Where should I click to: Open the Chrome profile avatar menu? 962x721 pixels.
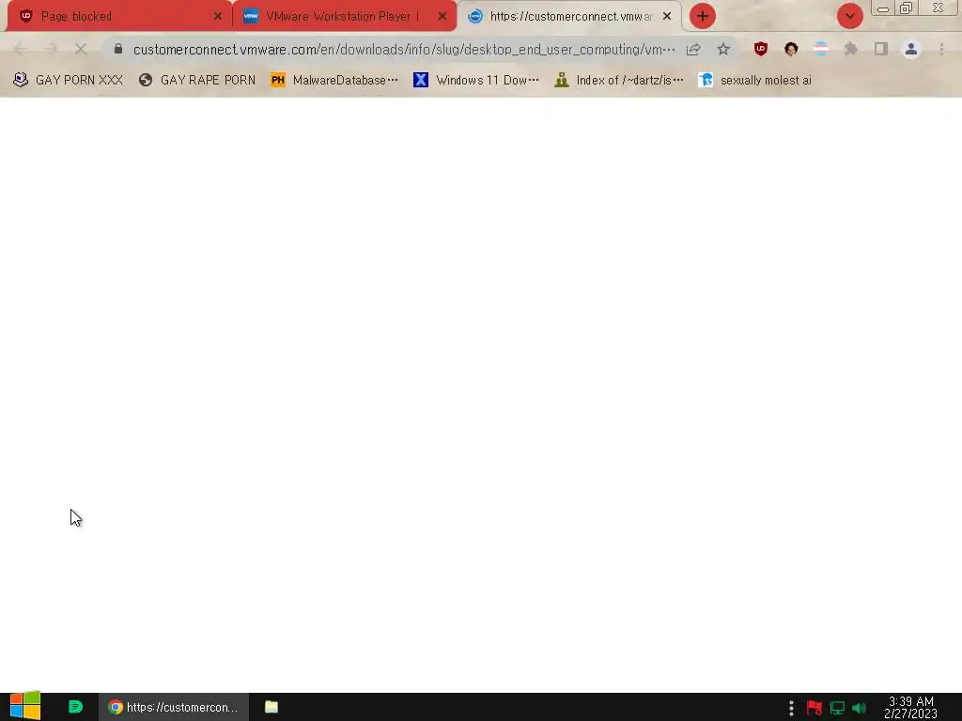pyautogui.click(x=911, y=49)
